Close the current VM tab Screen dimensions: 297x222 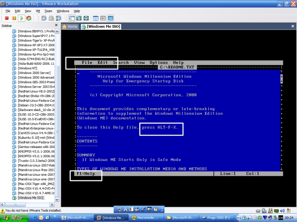click(293, 26)
